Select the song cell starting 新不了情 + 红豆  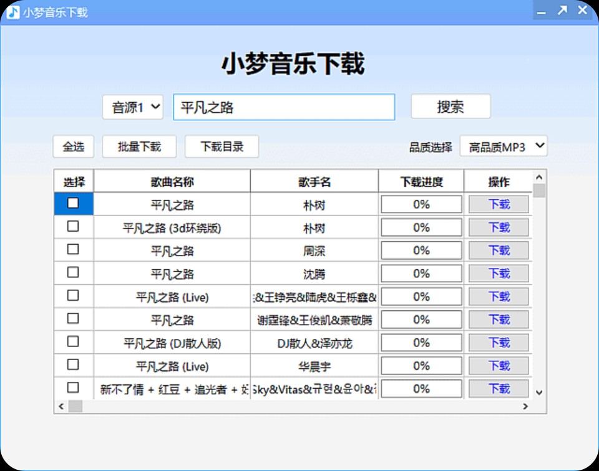[x=172, y=389]
